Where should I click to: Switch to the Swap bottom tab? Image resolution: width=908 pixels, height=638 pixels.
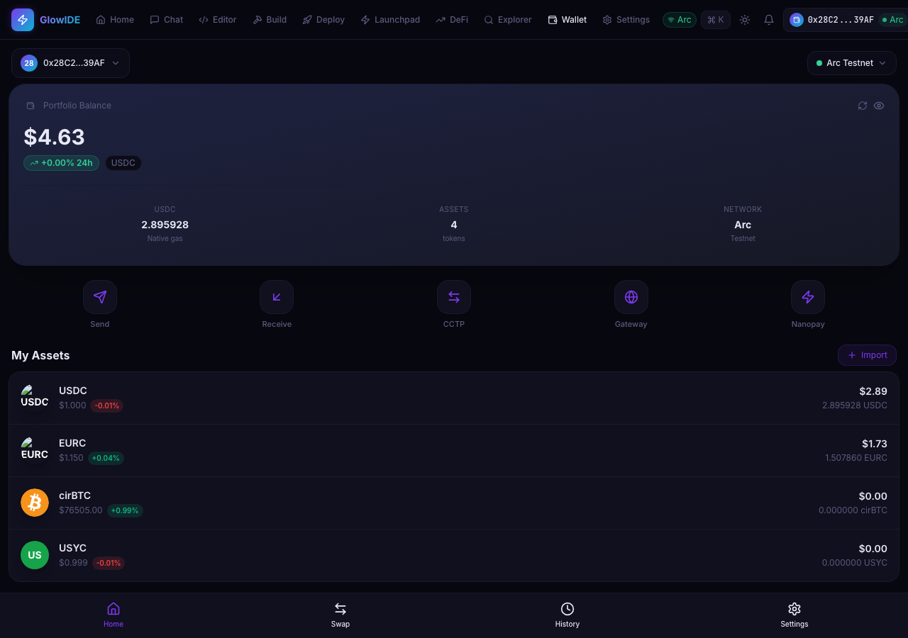coord(340,615)
